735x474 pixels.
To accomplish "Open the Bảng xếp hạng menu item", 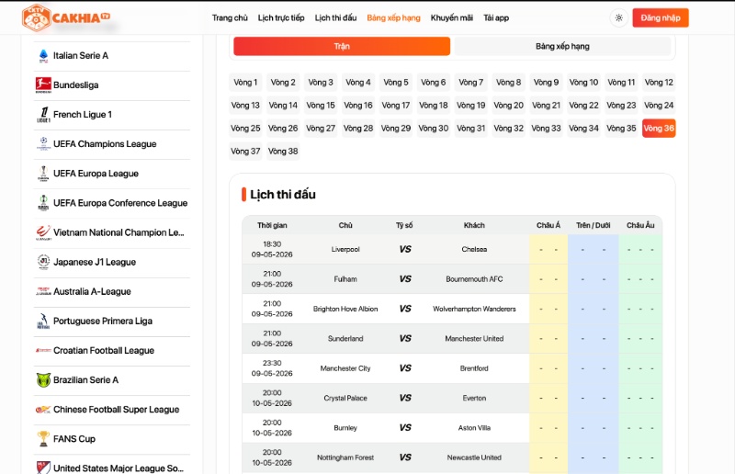I will point(394,17).
